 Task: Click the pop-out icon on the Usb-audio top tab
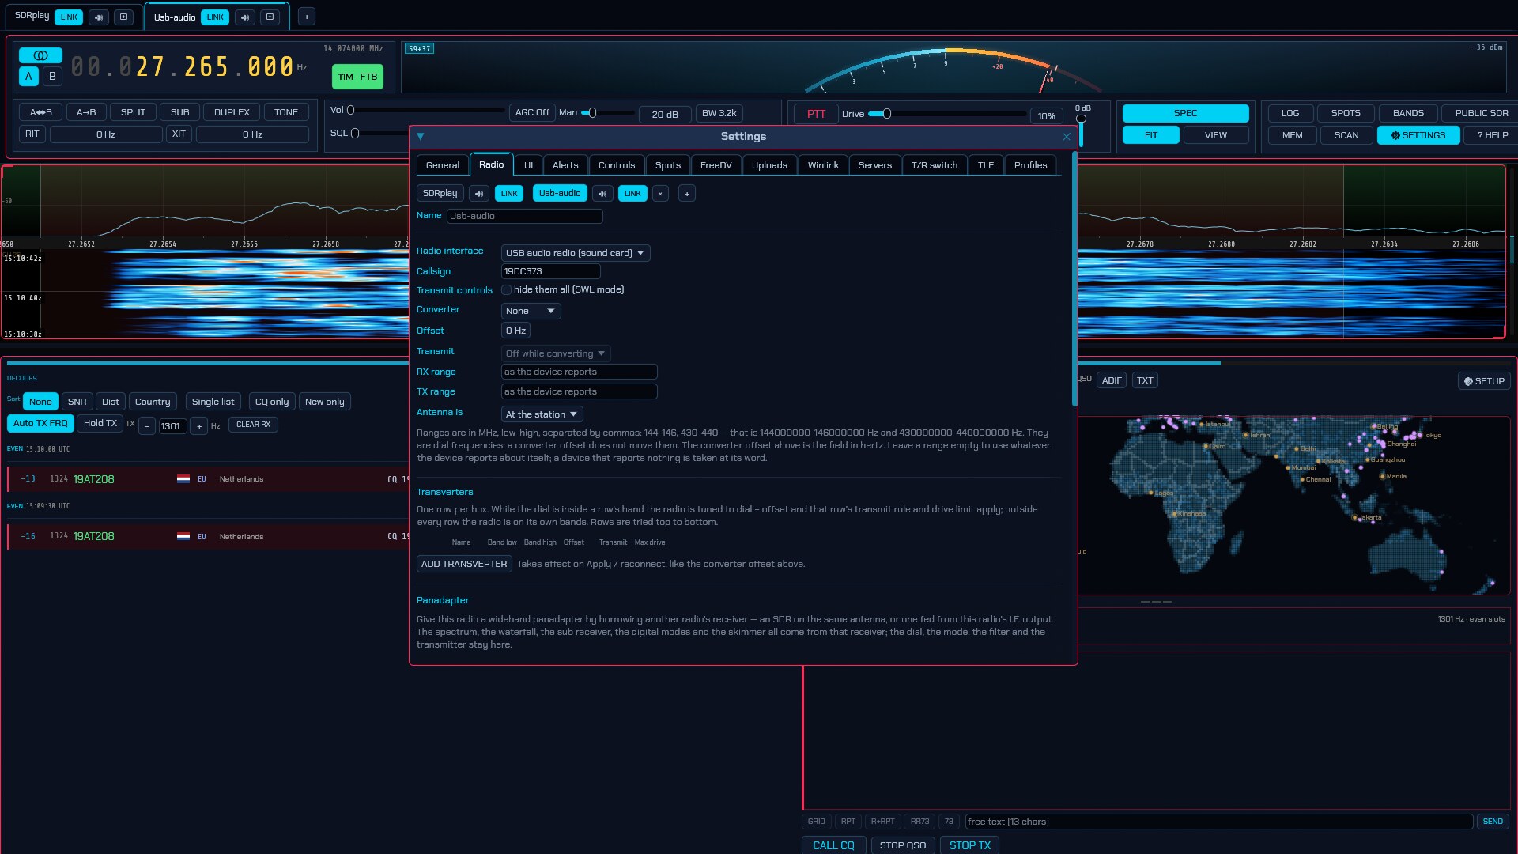click(x=270, y=17)
